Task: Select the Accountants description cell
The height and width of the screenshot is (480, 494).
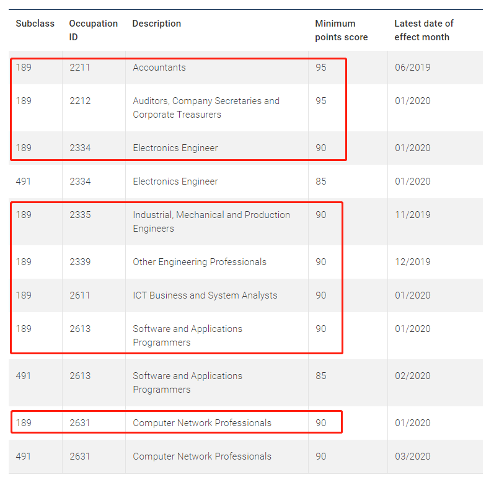Action: tap(159, 68)
